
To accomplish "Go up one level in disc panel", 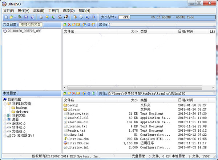I will [x=65, y=25].
